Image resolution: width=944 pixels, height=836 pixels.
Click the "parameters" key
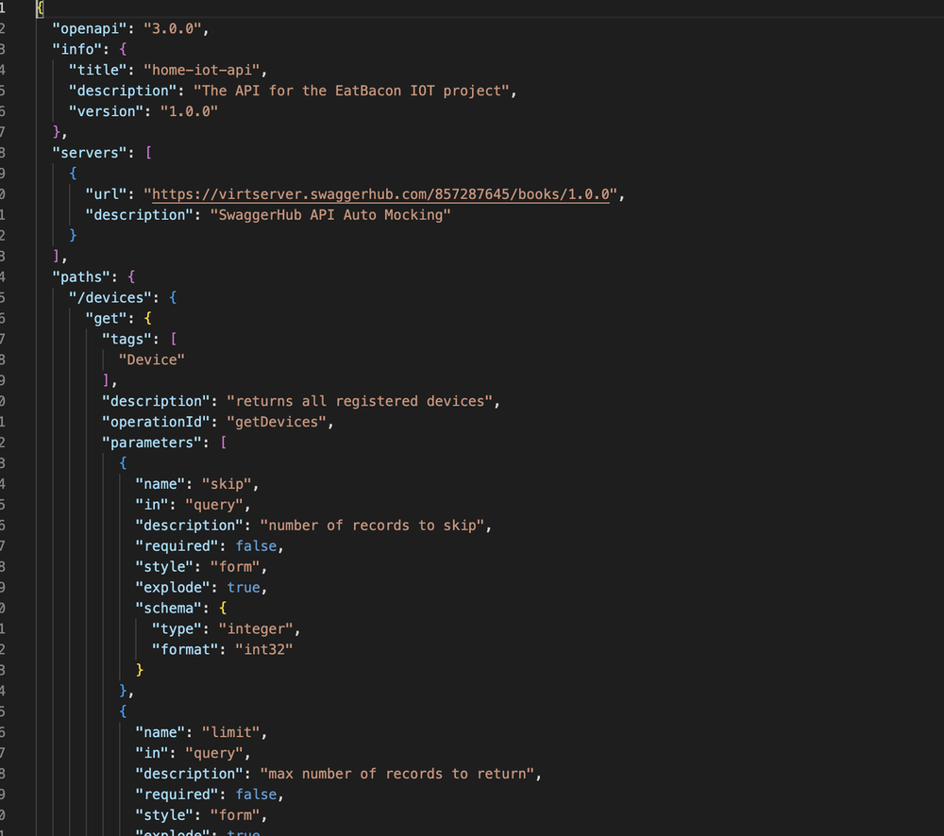(153, 443)
